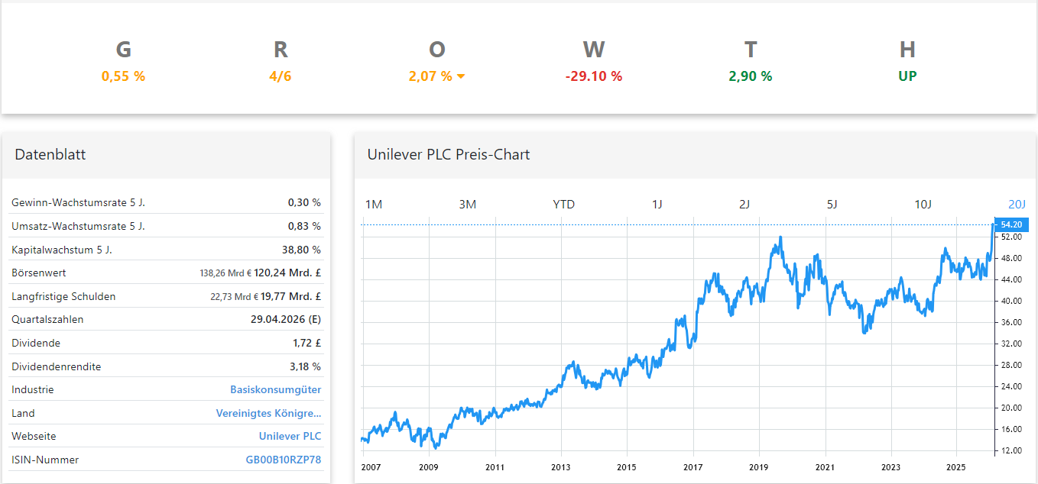Open the Vereinigtes Königreich country link
The image size is (1038, 484).
pos(268,413)
